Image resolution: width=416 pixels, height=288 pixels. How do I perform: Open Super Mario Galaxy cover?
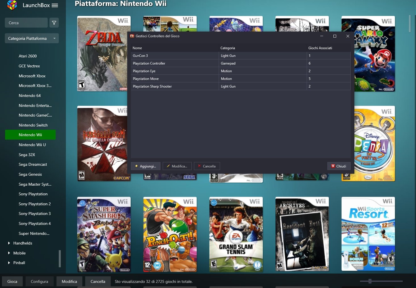click(x=368, y=54)
